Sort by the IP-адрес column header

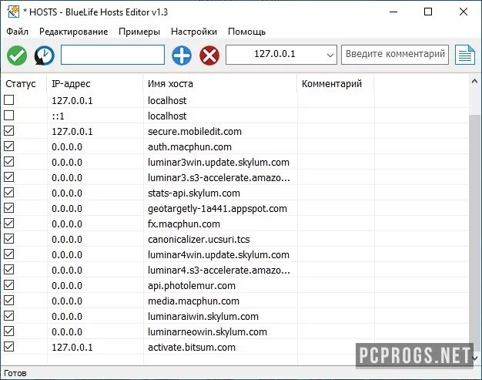point(95,83)
